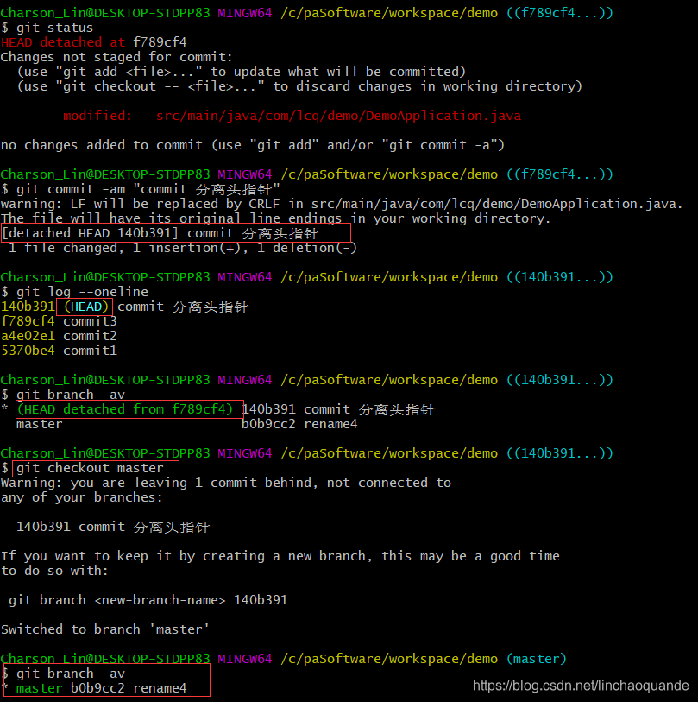This screenshot has height=702, width=698.
Task: Click the "Switched to branch 'master'" line
Action: tap(104, 629)
